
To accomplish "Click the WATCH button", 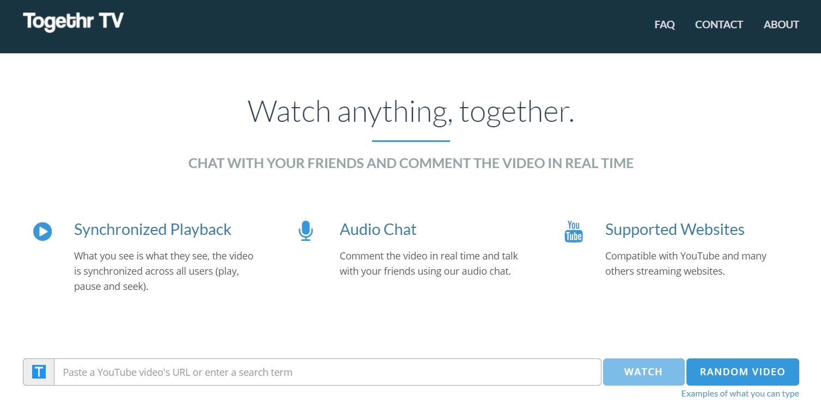I will 643,372.
